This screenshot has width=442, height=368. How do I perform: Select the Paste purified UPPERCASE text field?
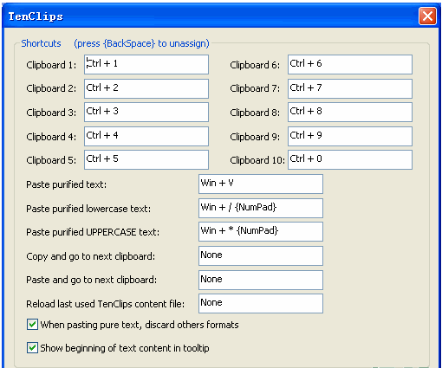(261, 231)
